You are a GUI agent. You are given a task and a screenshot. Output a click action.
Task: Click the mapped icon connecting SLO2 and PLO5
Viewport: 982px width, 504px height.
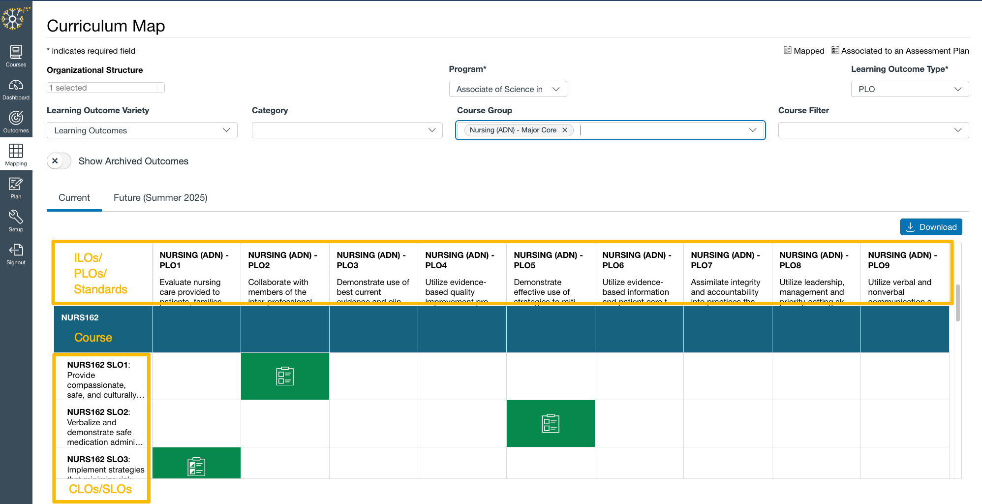pyautogui.click(x=550, y=423)
